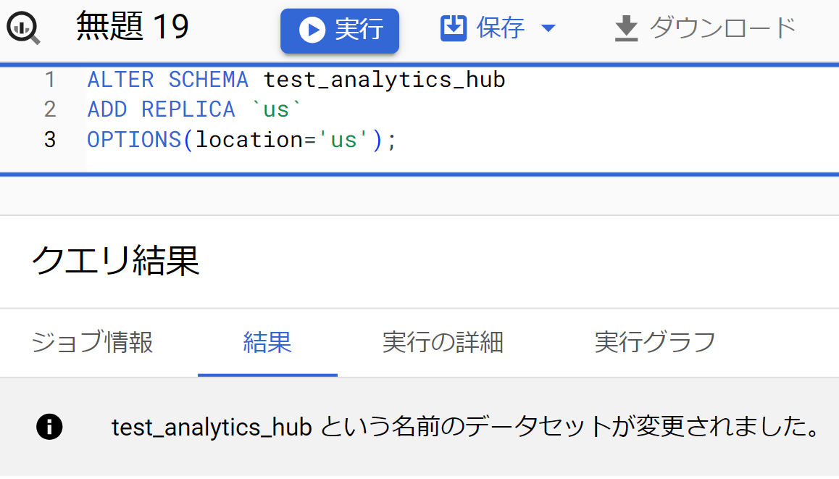Place cursor on test_analytics_hub in line 1
This screenshot has height=479, width=839.
tap(384, 80)
